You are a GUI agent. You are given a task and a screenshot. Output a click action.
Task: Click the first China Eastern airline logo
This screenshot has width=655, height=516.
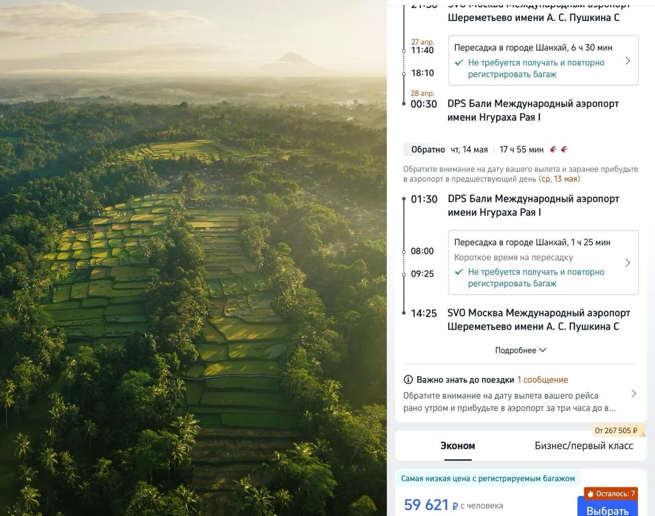click(x=553, y=150)
